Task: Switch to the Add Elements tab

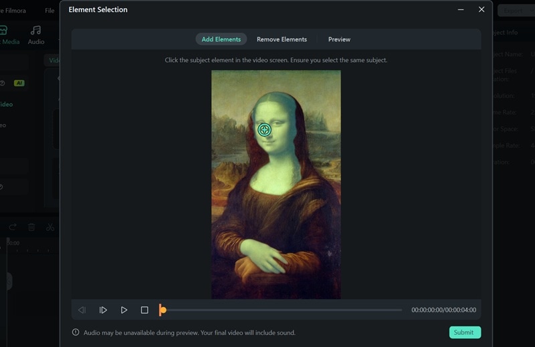Action: click(221, 39)
